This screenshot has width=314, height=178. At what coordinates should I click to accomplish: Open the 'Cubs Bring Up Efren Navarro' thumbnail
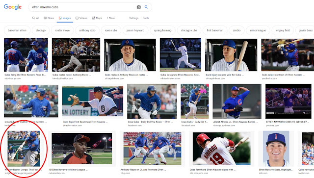click(x=26, y=55)
